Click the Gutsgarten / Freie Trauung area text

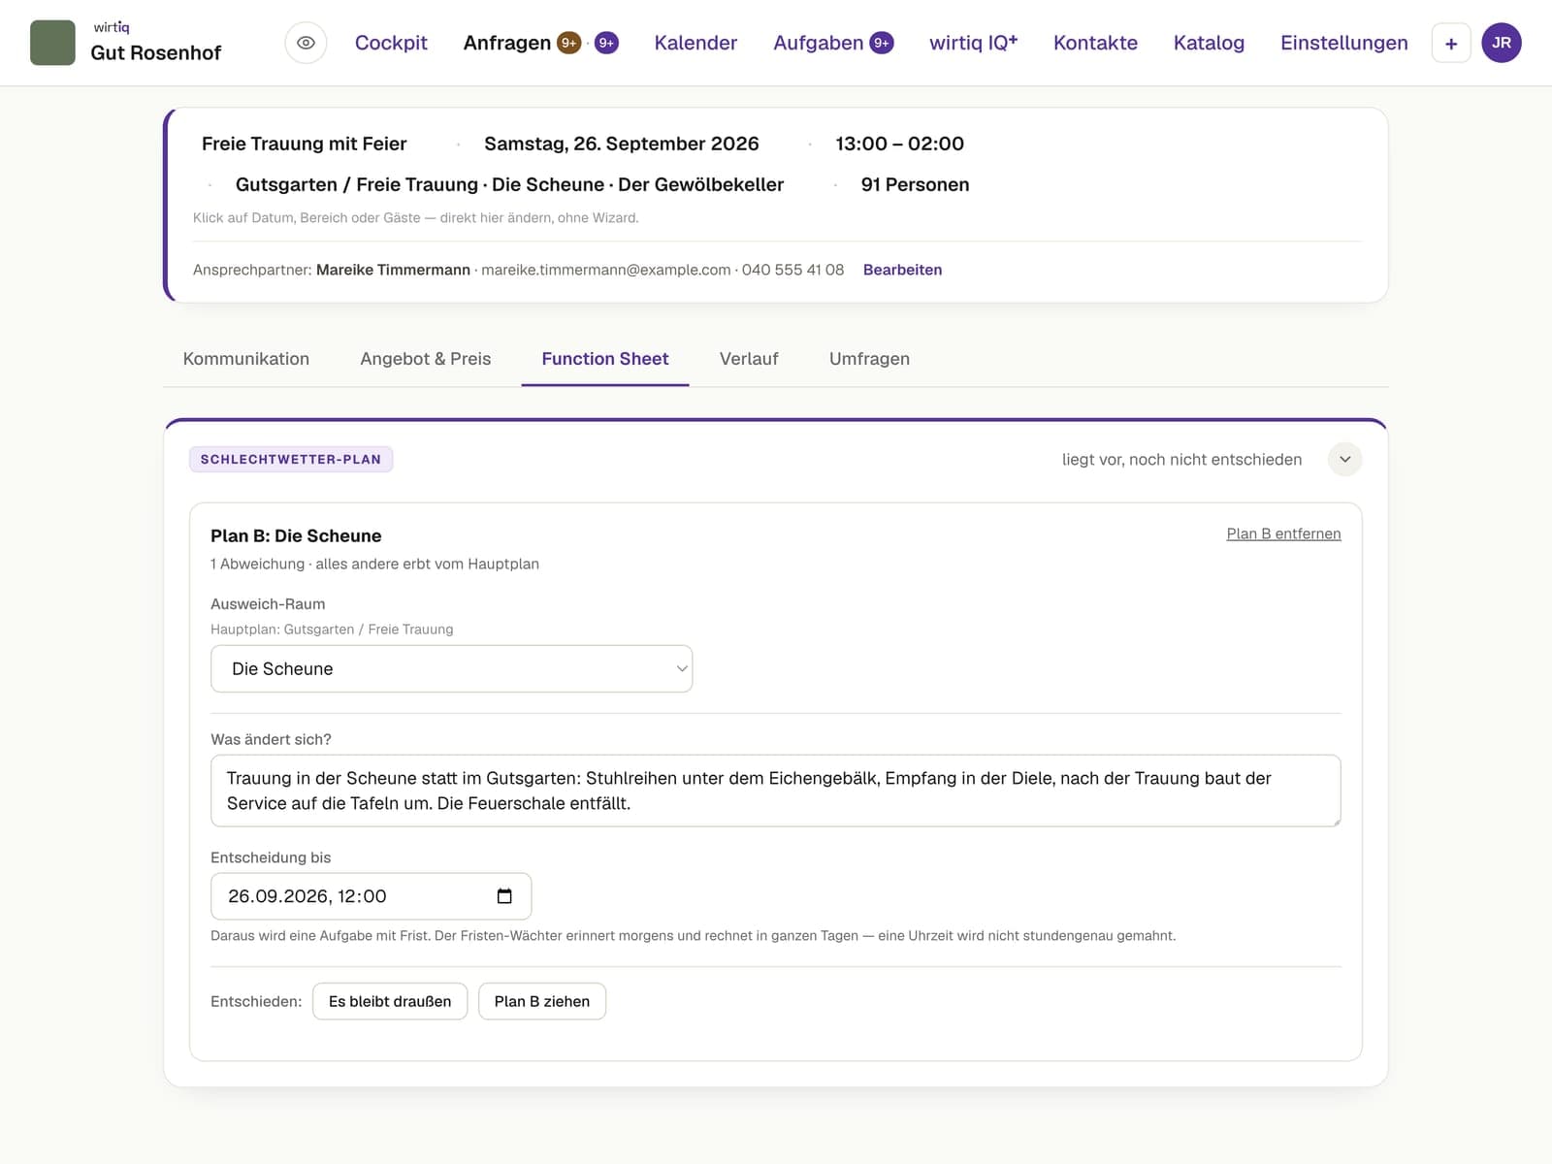tap(509, 184)
